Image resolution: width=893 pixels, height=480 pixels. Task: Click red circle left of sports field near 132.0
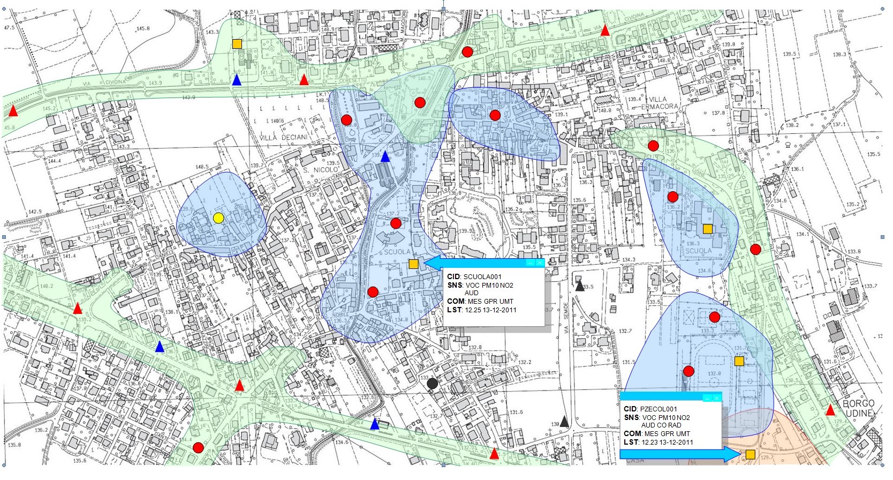click(x=688, y=371)
